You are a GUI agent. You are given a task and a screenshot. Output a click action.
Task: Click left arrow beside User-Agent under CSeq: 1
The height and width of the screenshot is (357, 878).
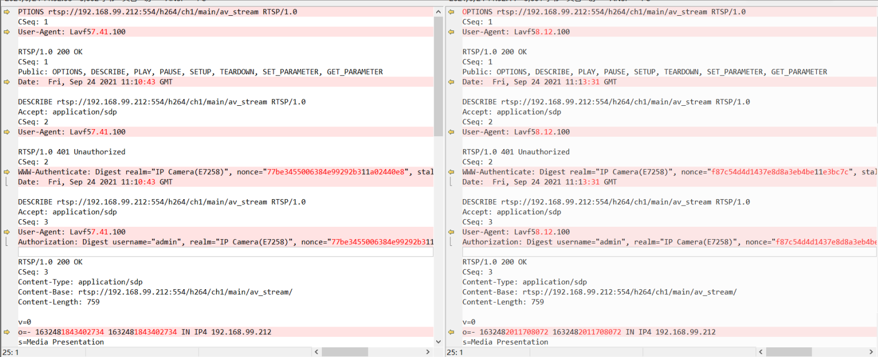coord(7,32)
